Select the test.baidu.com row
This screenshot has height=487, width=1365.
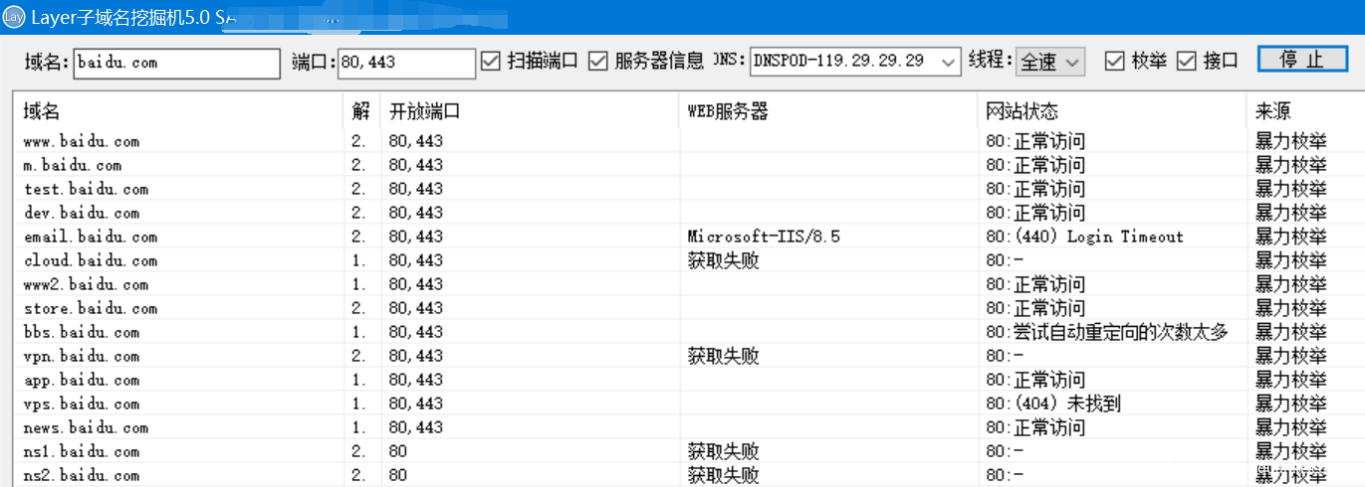(689, 189)
